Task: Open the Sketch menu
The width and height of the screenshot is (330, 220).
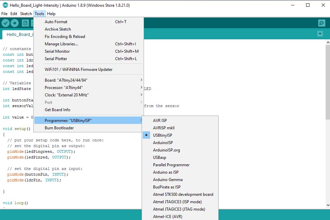Action: point(26,14)
